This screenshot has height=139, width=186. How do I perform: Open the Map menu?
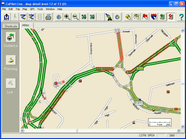25,9
